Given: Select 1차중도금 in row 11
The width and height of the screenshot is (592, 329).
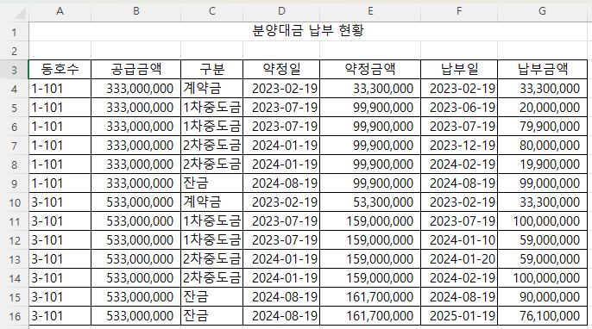Looking at the screenshot, I should (x=211, y=221).
